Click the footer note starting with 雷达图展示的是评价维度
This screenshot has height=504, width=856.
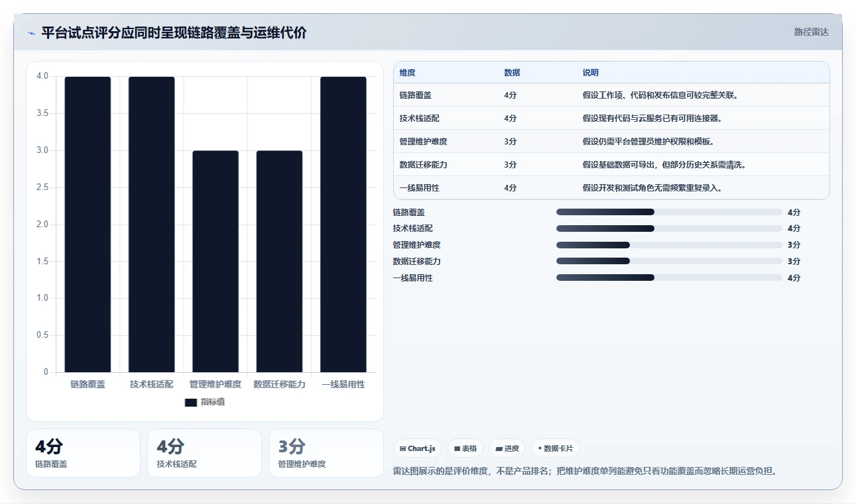(585, 471)
